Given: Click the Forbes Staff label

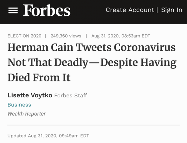Looking at the screenshot, I should 71,95.
